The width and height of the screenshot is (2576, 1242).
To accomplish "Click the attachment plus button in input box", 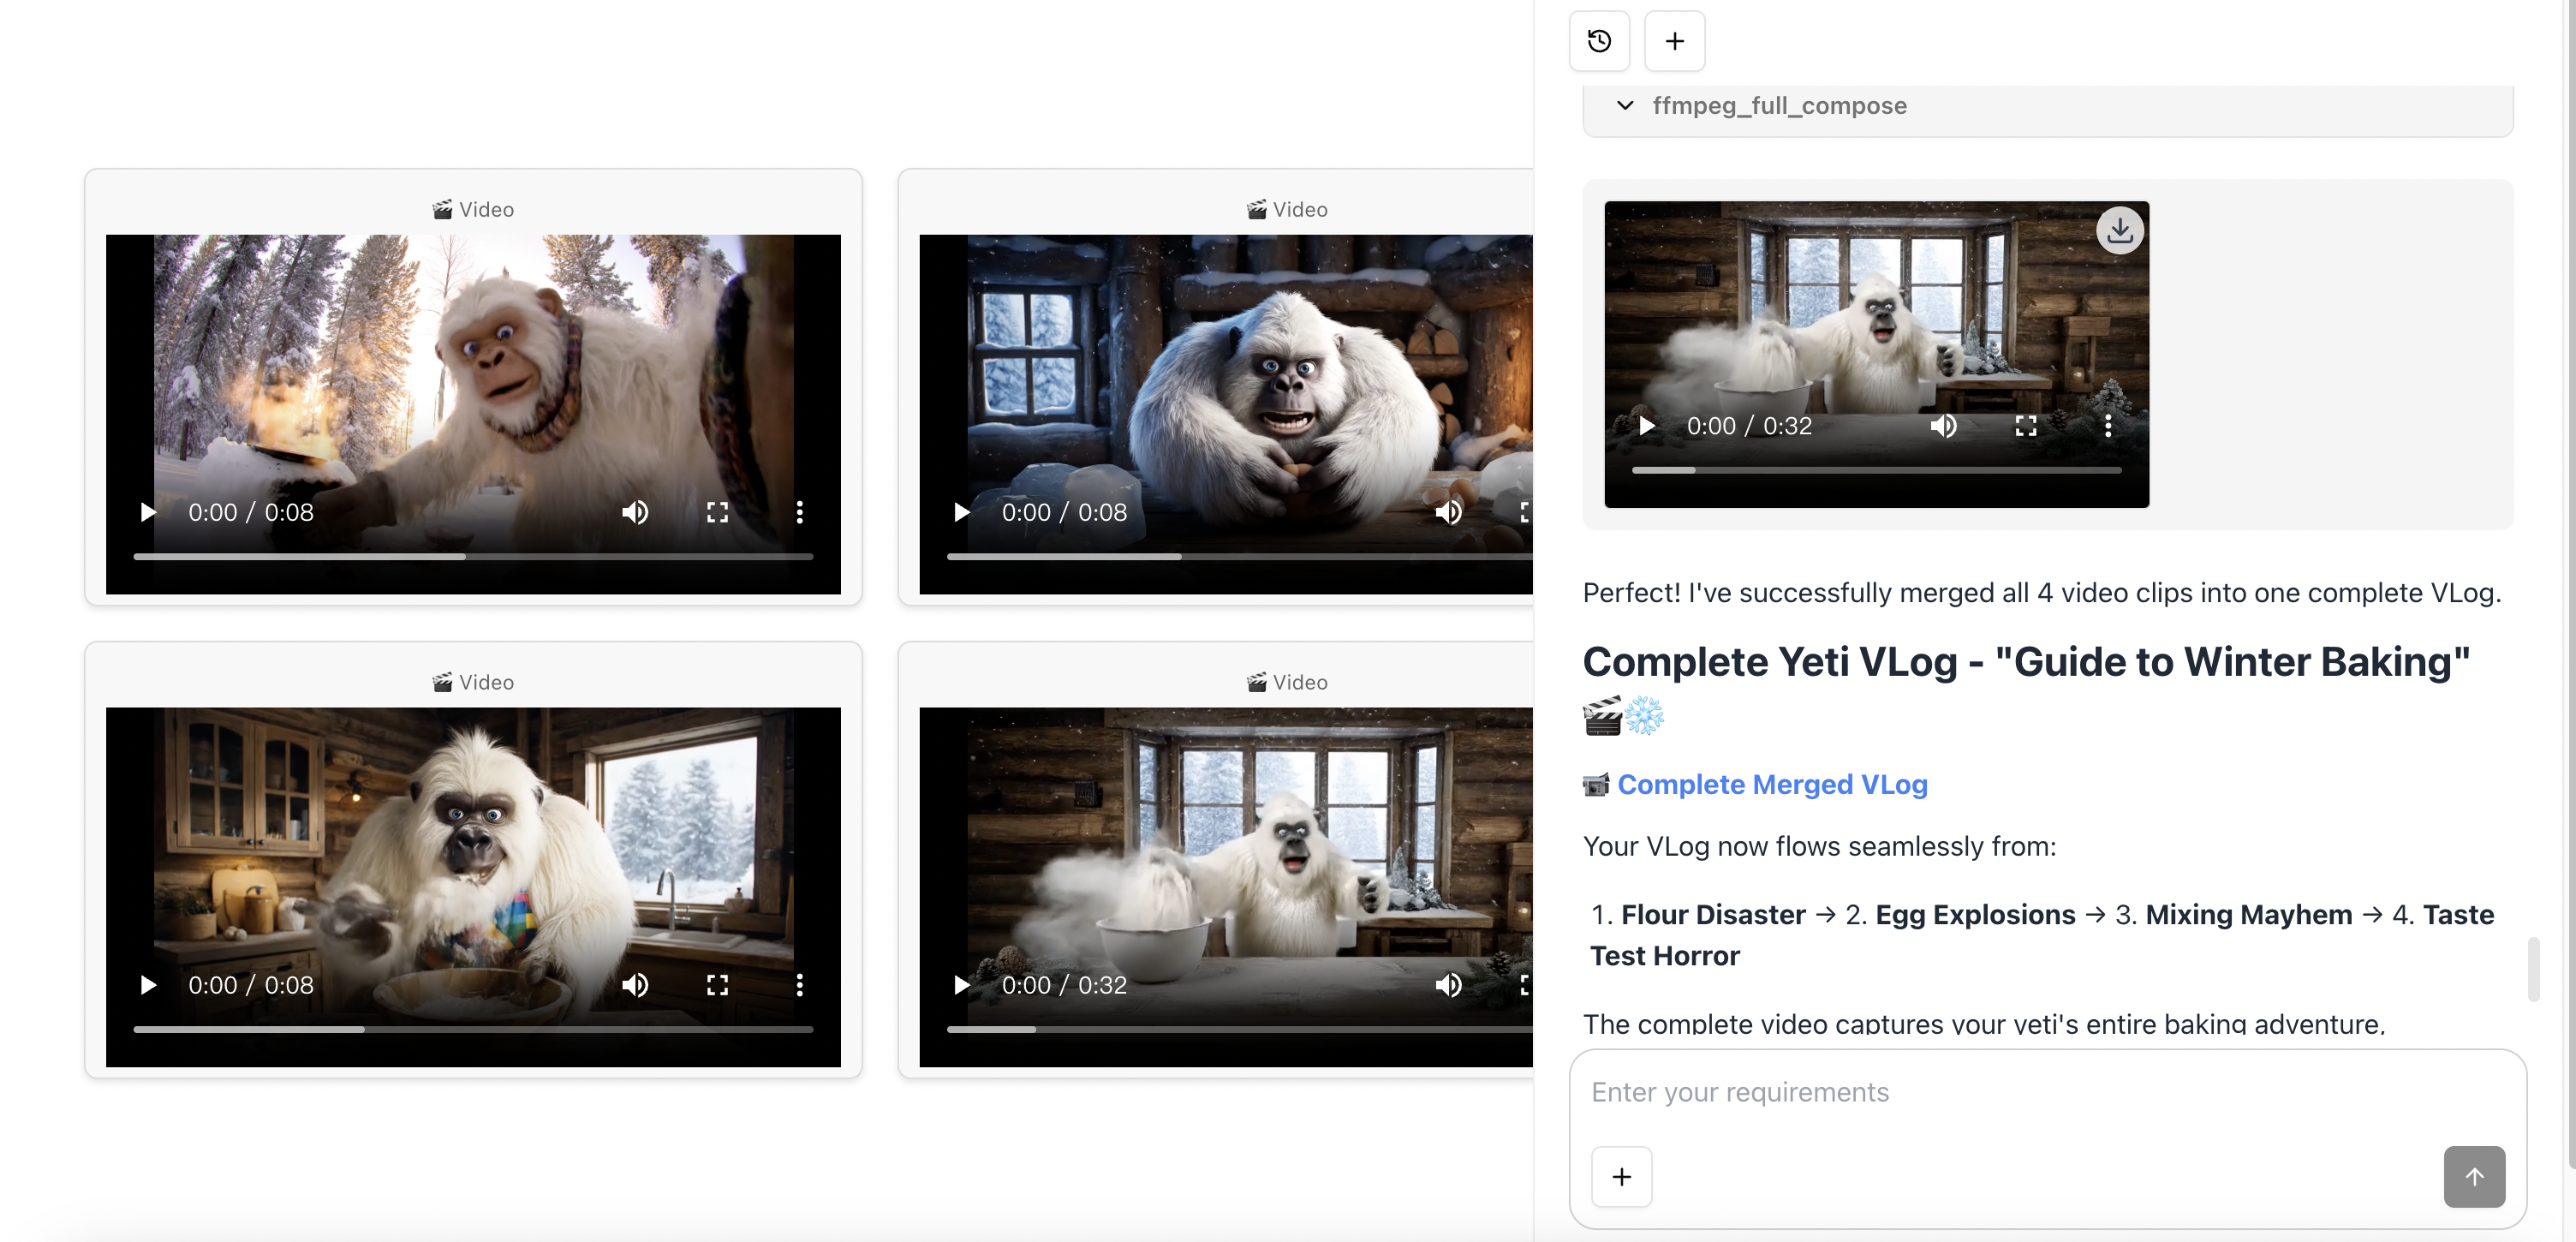I will pyautogui.click(x=1621, y=1177).
